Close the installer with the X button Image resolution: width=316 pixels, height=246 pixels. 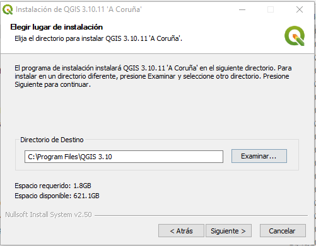tap(300, 9)
